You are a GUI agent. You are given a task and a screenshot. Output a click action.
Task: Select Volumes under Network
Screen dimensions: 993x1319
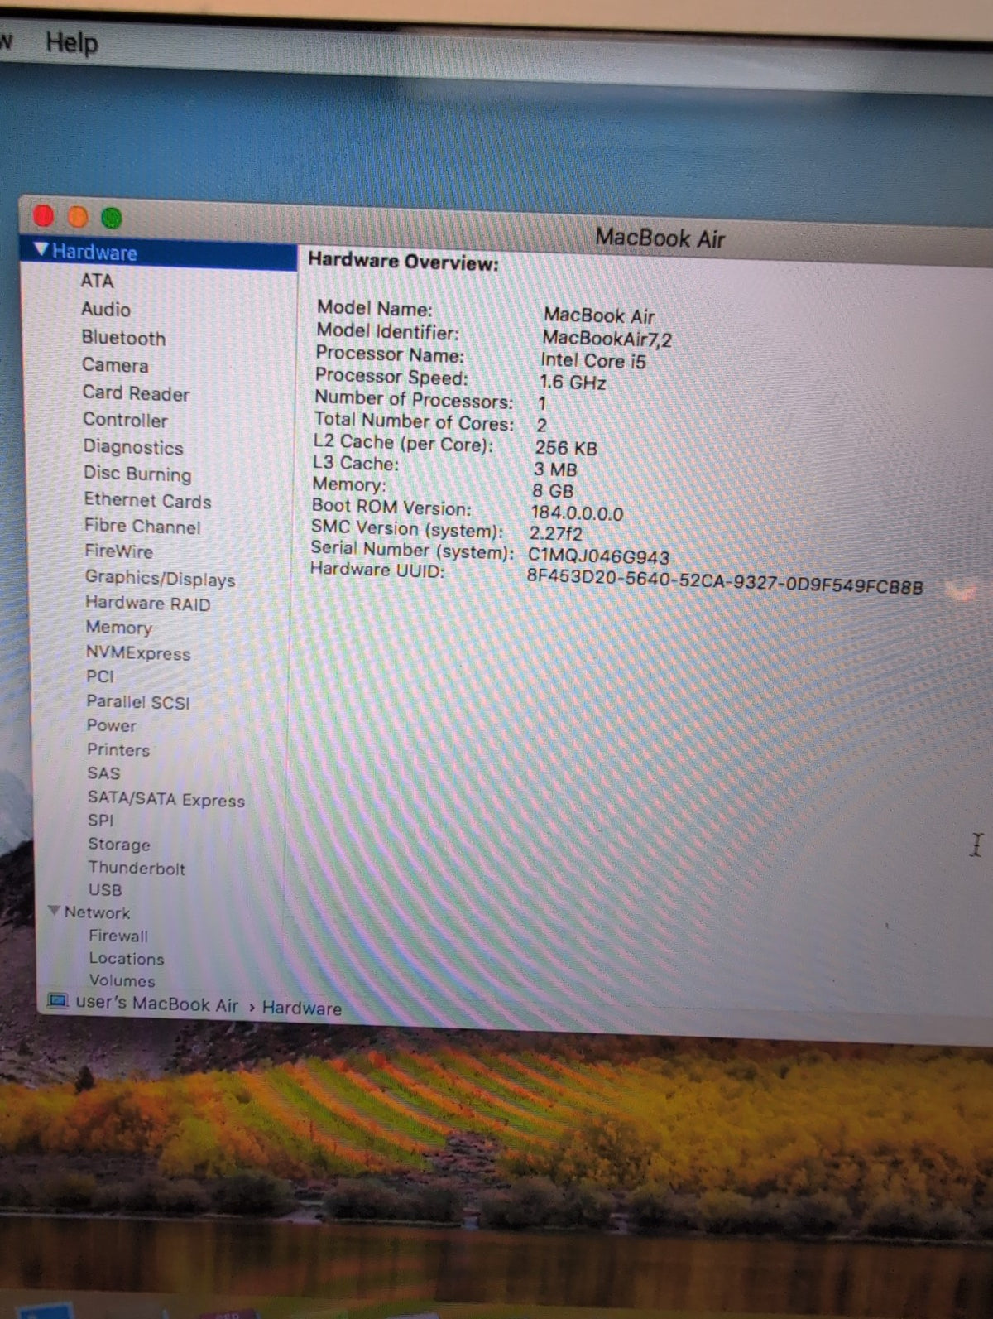coord(122,981)
